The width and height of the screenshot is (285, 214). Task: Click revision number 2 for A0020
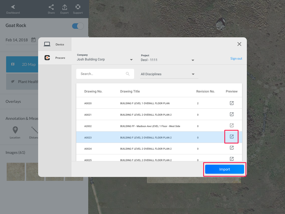click(x=198, y=103)
